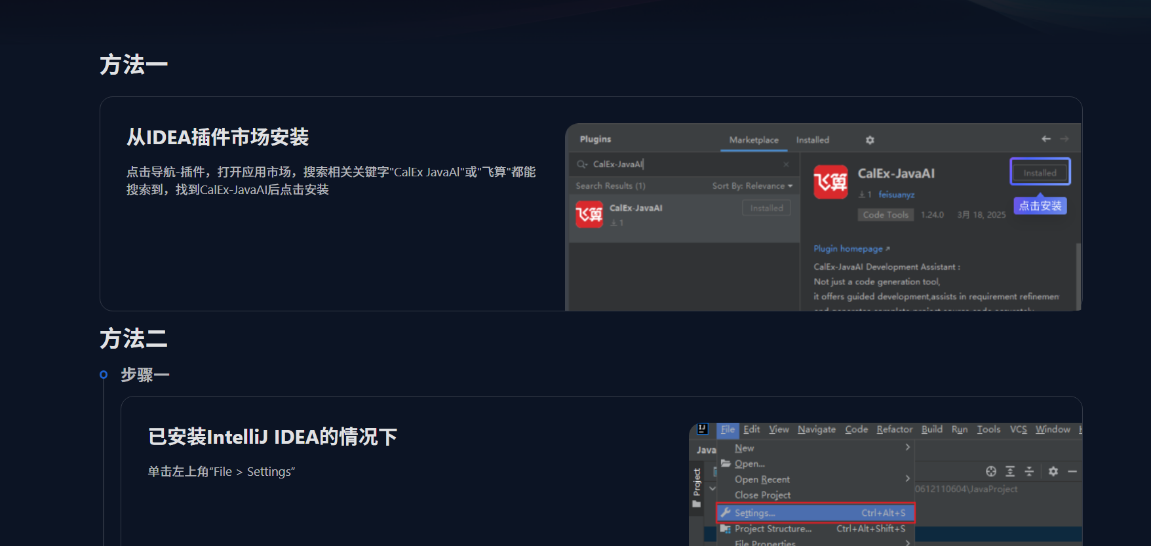Switch to the Marketplace tab

[x=754, y=140]
